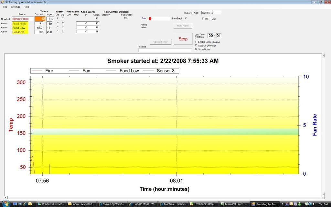Image resolution: width=331 pixels, height=207 pixels.
Task: Switch to the Google Maps taskbar item
Action: (x=143, y=204)
